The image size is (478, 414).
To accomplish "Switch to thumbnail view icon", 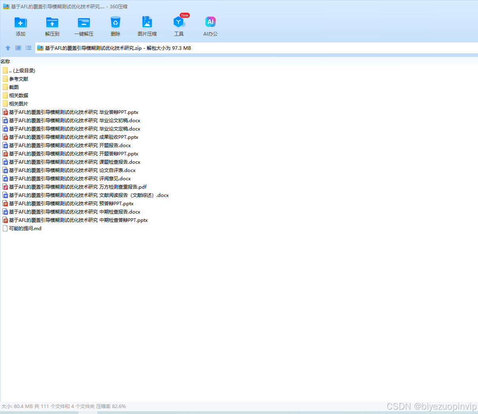I will 18,48.
